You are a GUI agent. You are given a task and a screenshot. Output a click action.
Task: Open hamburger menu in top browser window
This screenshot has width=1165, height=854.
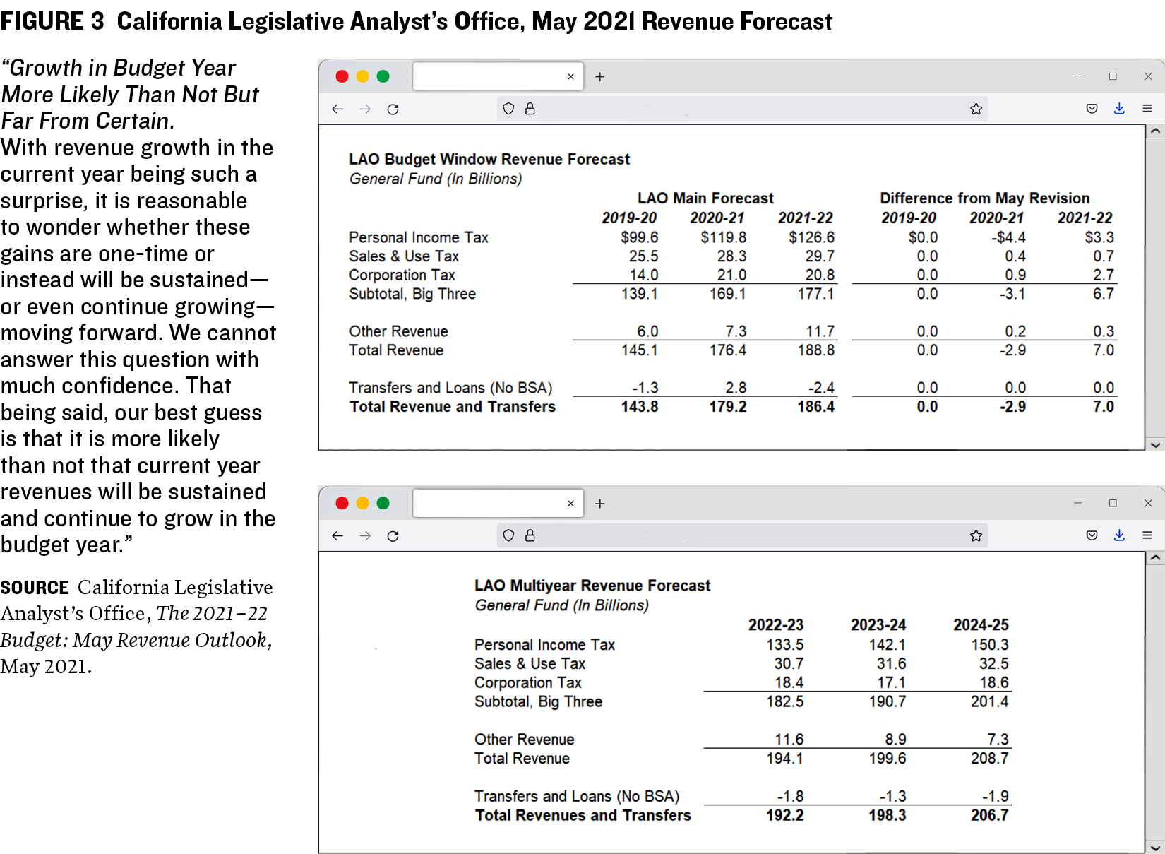pyautogui.click(x=1147, y=109)
